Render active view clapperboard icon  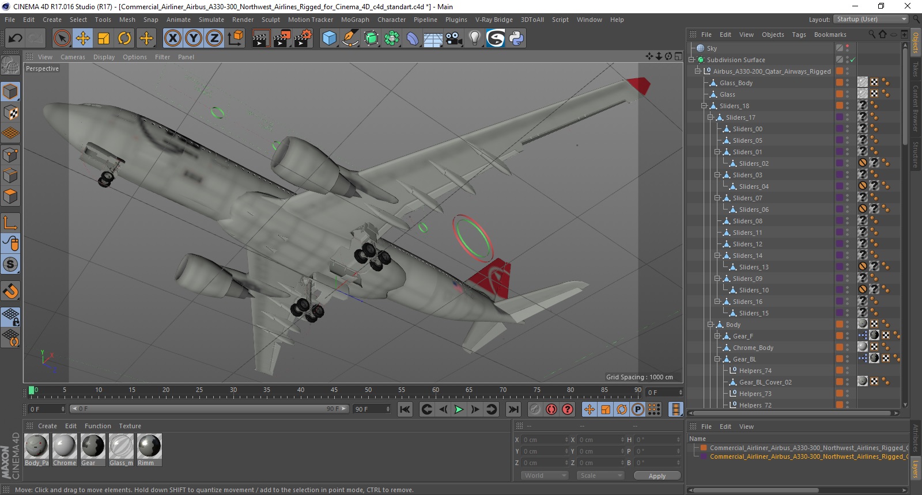pyautogui.click(x=261, y=39)
